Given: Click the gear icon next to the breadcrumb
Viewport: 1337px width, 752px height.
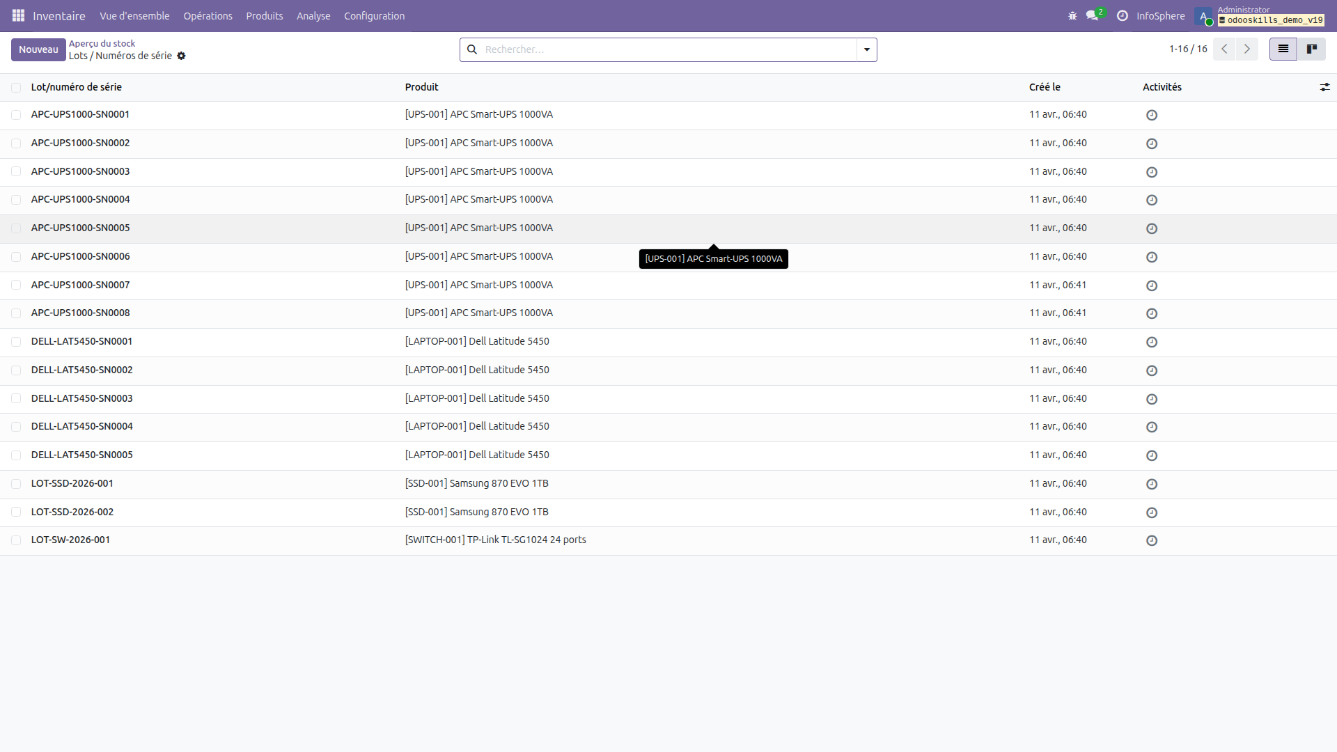Looking at the screenshot, I should click(x=182, y=56).
